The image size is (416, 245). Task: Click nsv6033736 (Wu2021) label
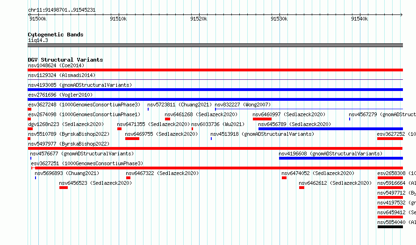point(218,124)
